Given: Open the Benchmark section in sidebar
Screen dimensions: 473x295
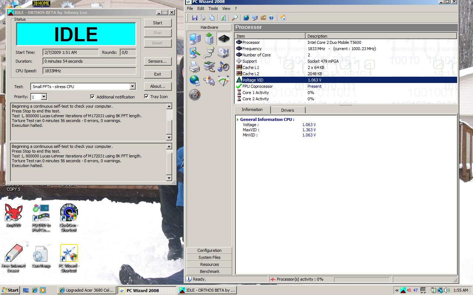Looking at the screenshot, I should point(210,271).
